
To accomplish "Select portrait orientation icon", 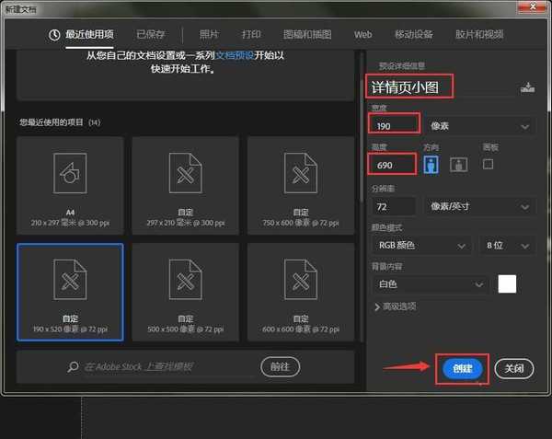I will click(x=431, y=164).
